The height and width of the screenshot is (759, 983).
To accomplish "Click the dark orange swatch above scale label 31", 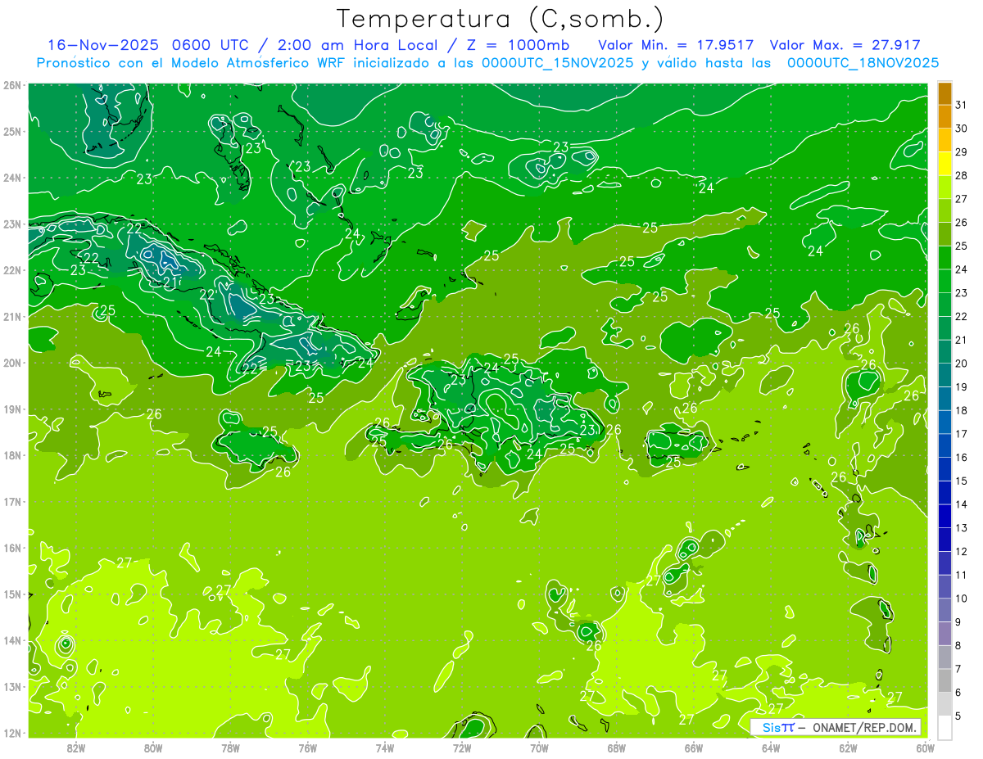I will click(944, 93).
